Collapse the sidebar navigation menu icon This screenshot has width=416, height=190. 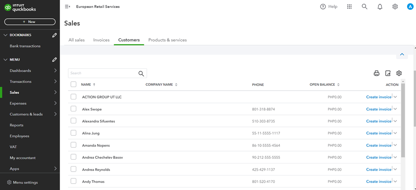pos(67,7)
